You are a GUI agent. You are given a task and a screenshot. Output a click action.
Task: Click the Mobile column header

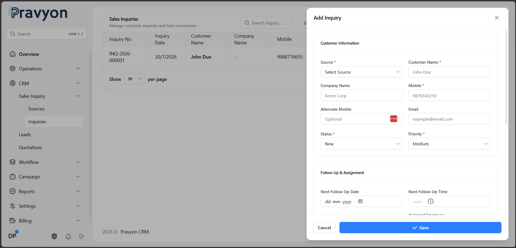[x=284, y=39]
